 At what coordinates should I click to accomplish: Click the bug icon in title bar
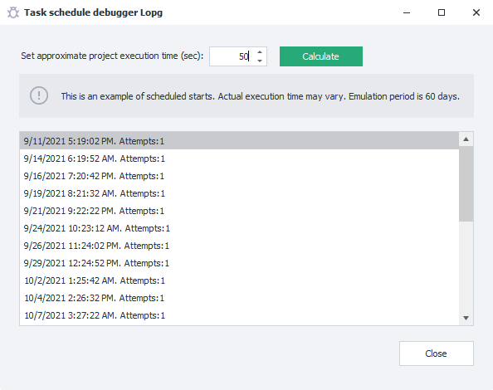point(13,12)
